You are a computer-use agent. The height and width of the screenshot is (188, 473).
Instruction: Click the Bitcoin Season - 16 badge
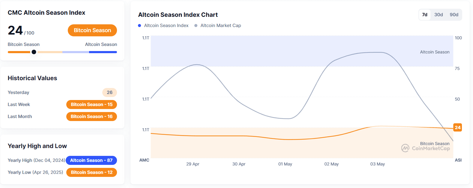[x=91, y=117]
